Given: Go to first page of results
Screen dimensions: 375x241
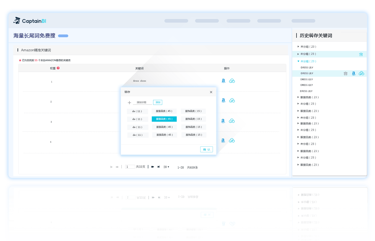Looking at the screenshot, I should pos(111,167).
